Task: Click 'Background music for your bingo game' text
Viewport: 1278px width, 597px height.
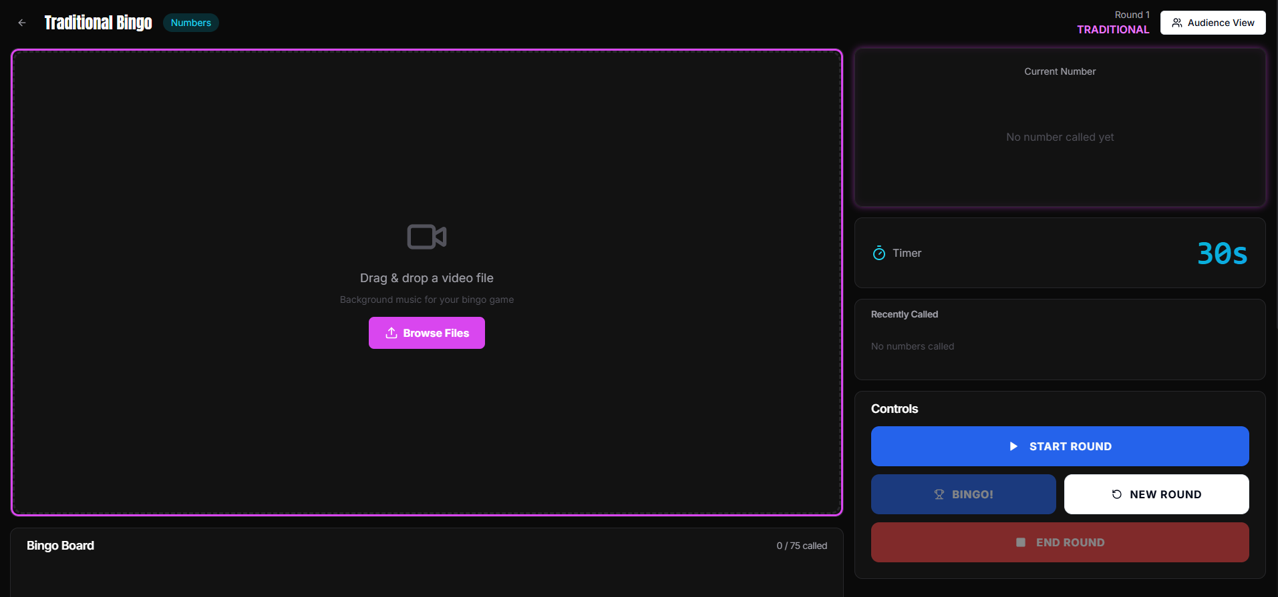Action: point(427,300)
